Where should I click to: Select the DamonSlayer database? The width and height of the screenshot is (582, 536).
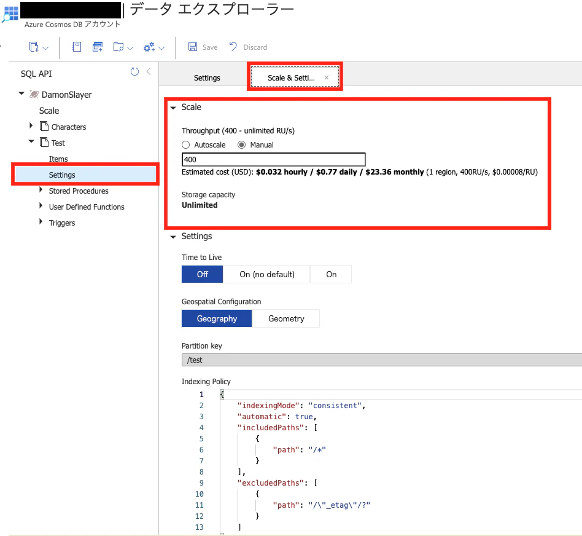tap(66, 95)
